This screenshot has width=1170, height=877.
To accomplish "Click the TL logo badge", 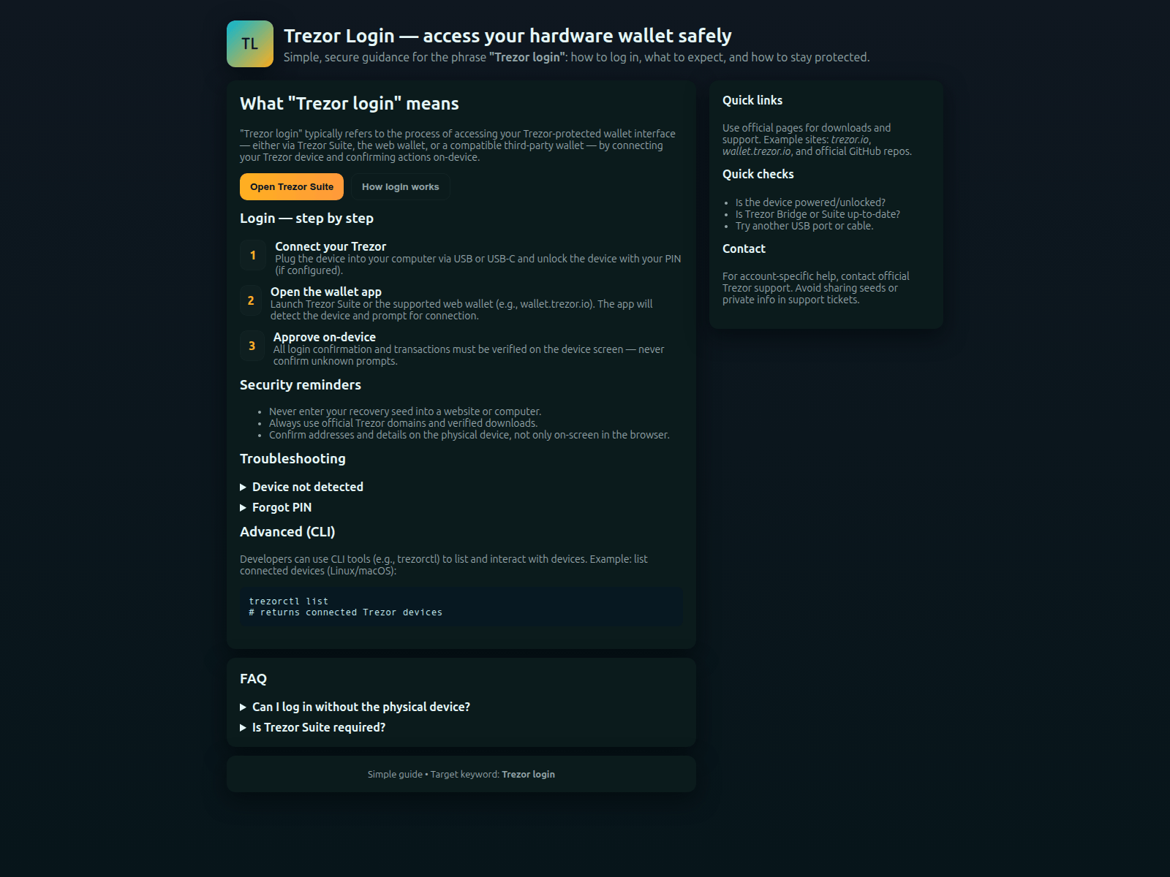I will [250, 44].
